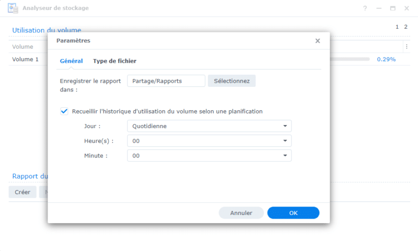Toggle the volume usage history schedule checkbox

click(64, 111)
